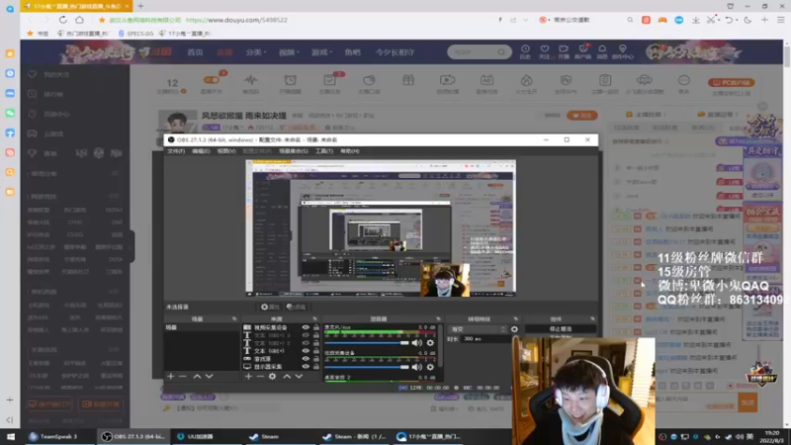Viewport: 791px width, 445px height.
Task: Mute the 麦克风/Aux mixer track
Action: pyautogui.click(x=416, y=343)
